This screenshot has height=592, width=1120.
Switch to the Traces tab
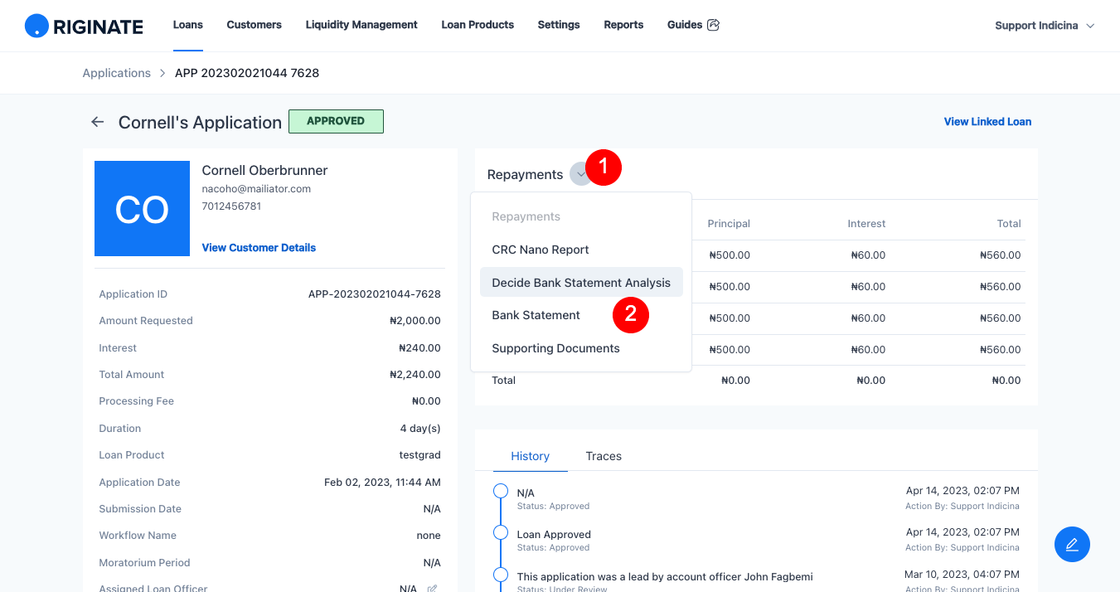(x=604, y=456)
